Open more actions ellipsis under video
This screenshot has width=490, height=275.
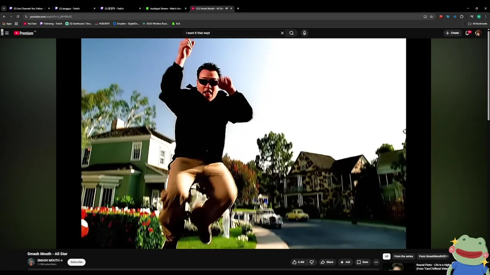coord(376,262)
